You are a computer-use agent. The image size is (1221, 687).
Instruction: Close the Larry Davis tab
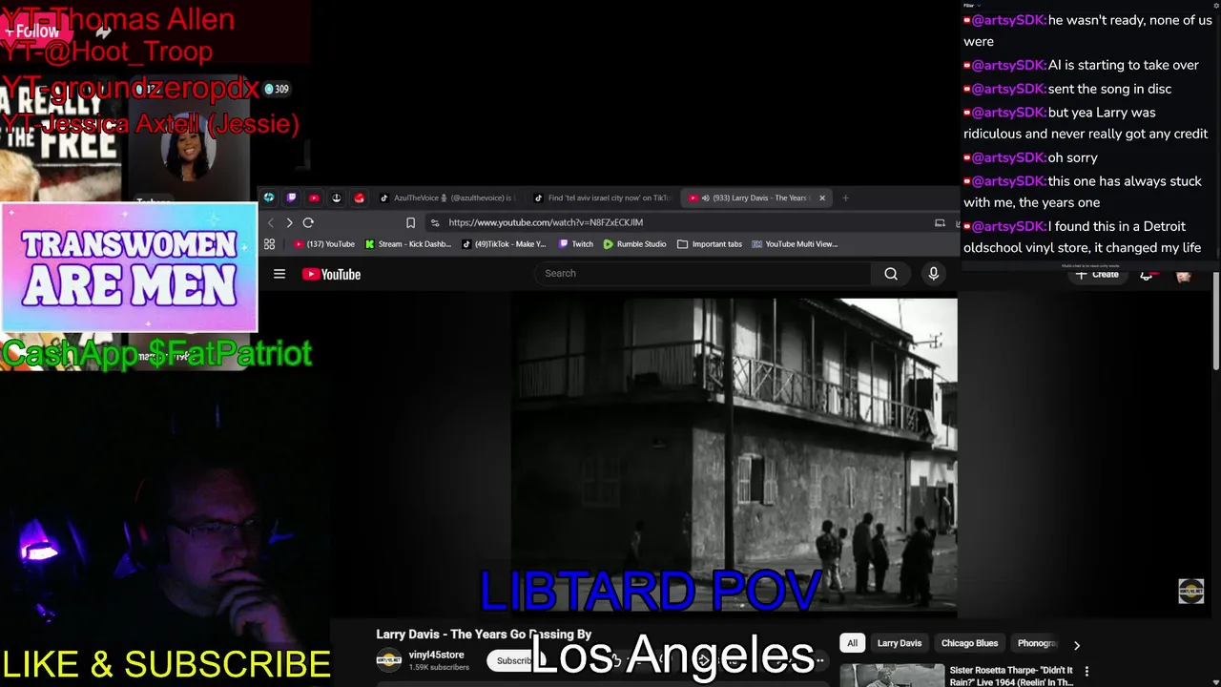pos(821,198)
